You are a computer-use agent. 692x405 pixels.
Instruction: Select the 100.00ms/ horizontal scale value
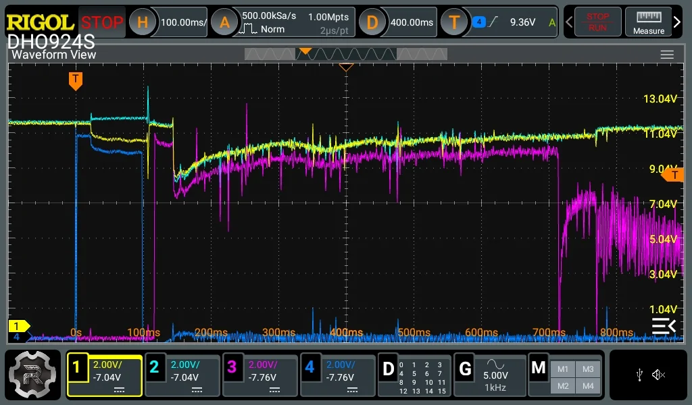tap(183, 22)
